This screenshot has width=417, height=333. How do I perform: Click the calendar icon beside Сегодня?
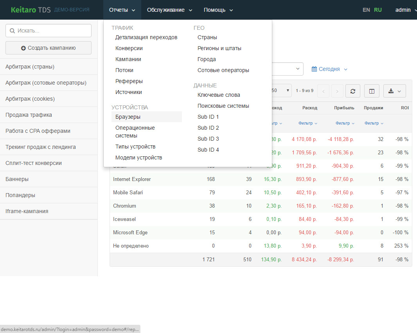[x=314, y=69]
